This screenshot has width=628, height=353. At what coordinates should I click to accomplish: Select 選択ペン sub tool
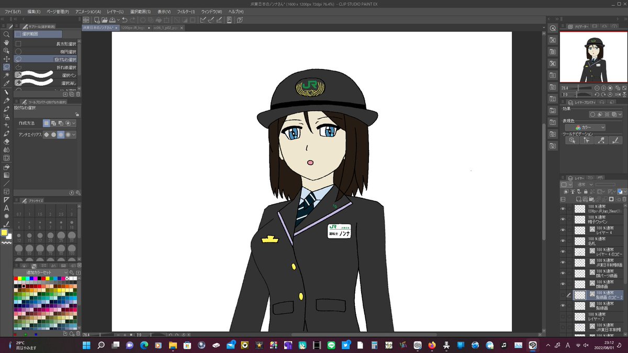pyautogui.click(x=46, y=75)
